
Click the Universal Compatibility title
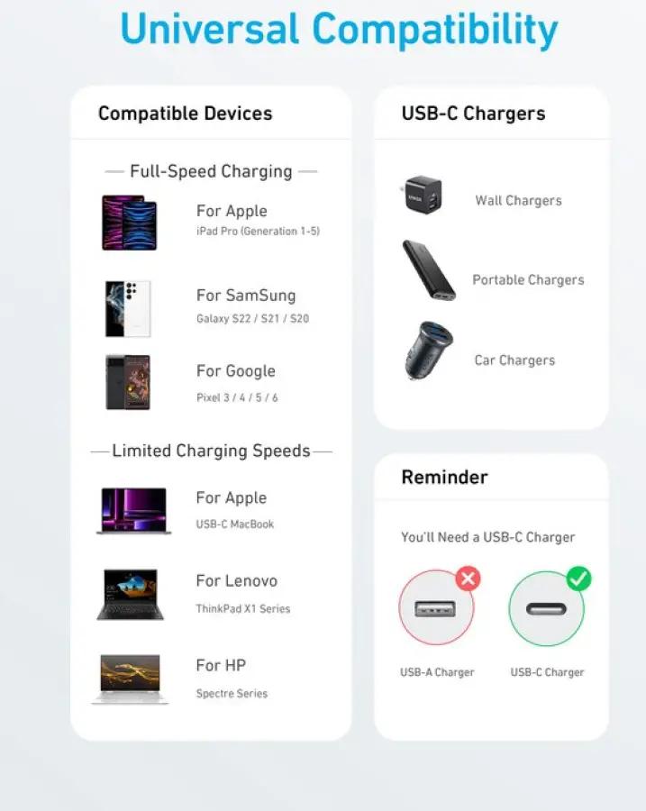click(339, 29)
